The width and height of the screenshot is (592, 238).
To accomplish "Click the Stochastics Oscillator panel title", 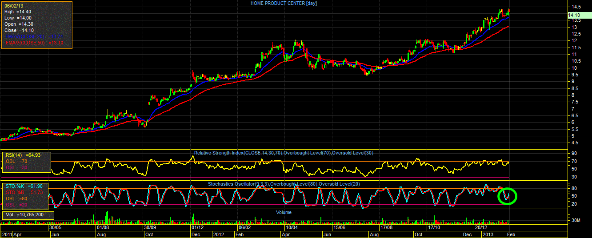I will point(284,184).
